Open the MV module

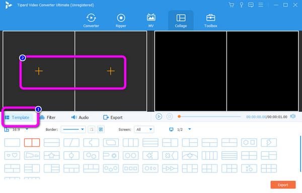tap(151, 21)
